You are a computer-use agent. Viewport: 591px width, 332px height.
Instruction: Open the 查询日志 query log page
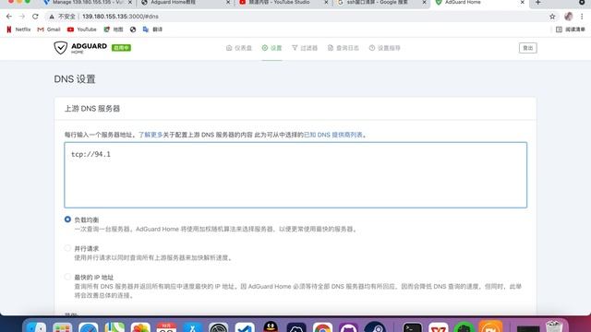(343, 48)
